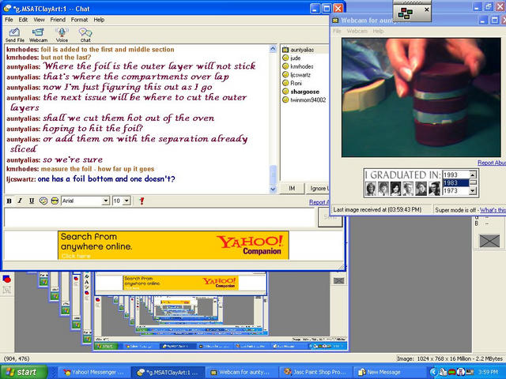
Task: Click the webcam video image
Action: pos(421,97)
